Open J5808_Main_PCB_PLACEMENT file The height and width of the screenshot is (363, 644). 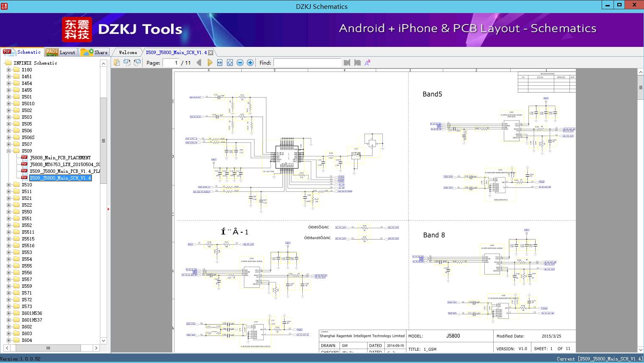point(60,158)
